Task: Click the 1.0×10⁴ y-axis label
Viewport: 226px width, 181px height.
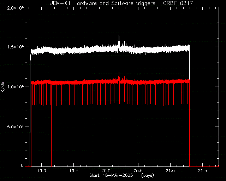Action: [x=16, y=87]
